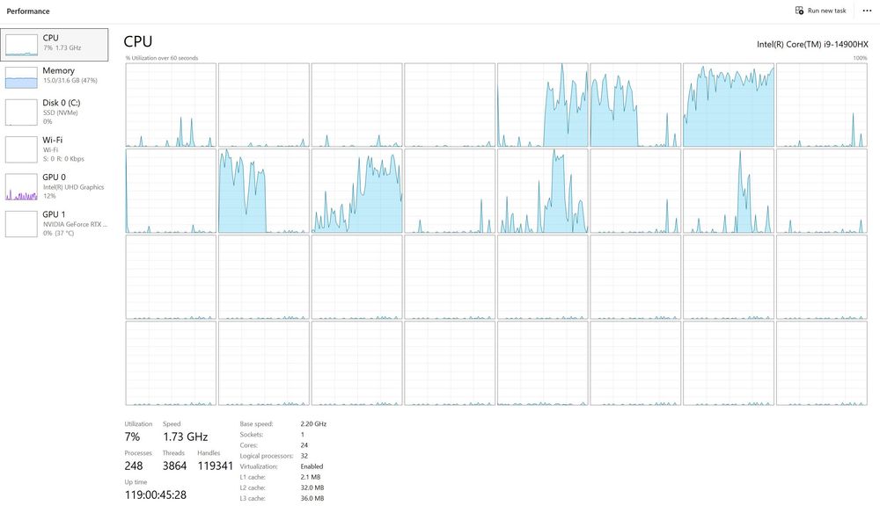This screenshot has height=513, width=880.
Task: Open the Disk 0 (C:) performance view
Action: pos(55,112)
